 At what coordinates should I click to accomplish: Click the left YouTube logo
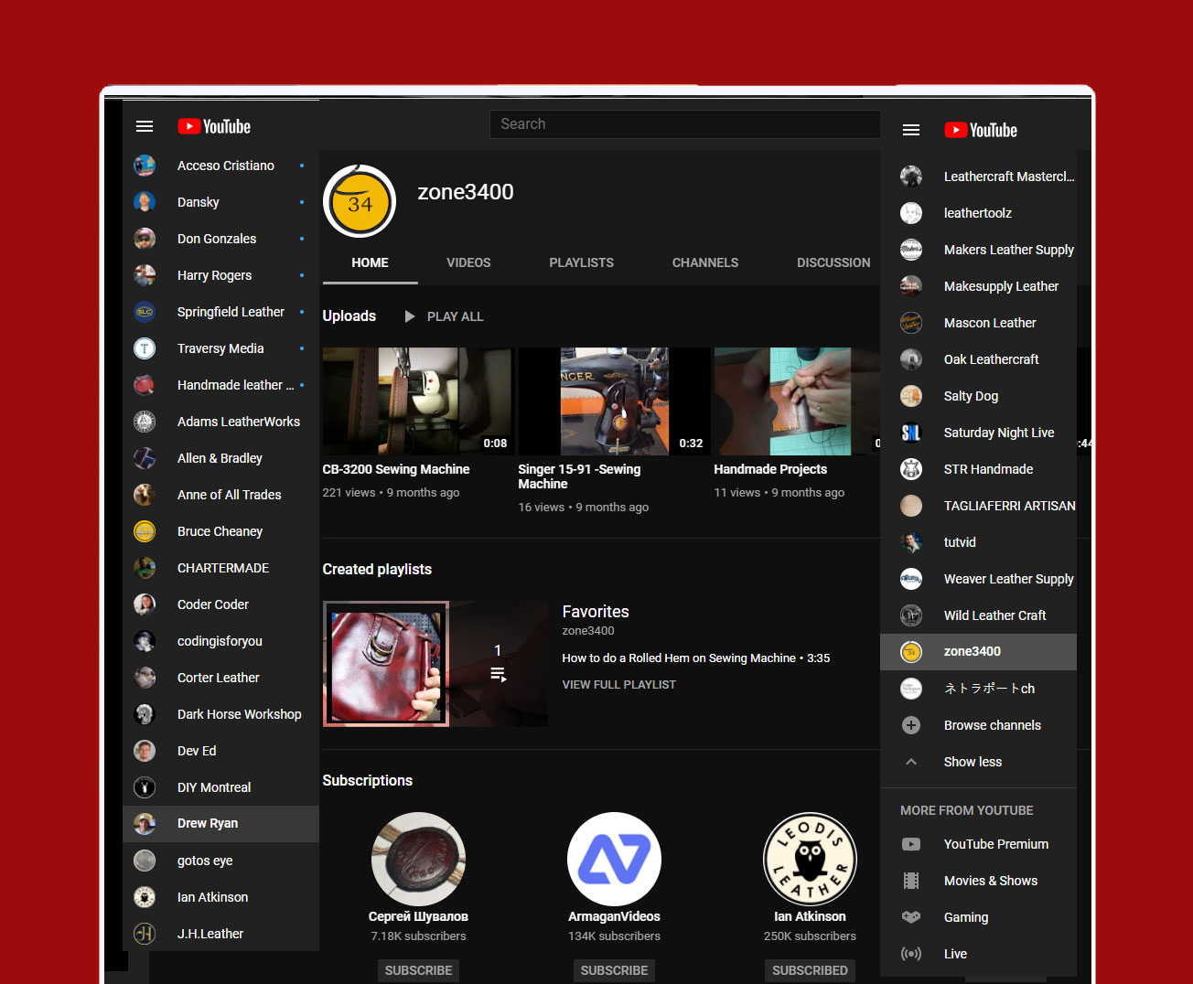click(214, 126)
